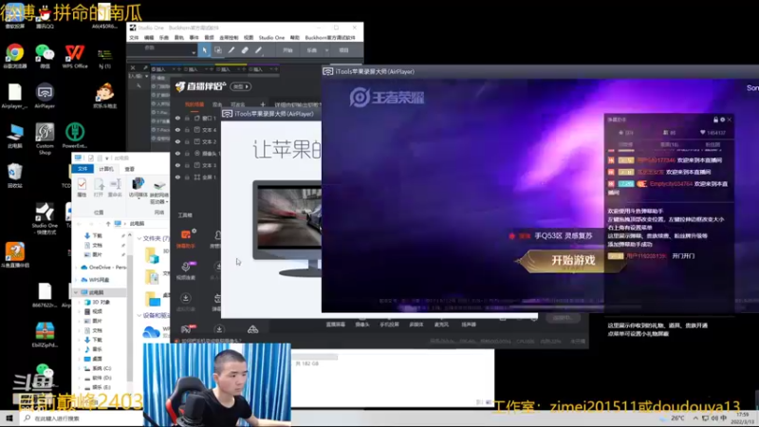This screenshot has width=759, height=427.
Task: Click the 项目 button in Studio One toolbar
Action: 343,50
